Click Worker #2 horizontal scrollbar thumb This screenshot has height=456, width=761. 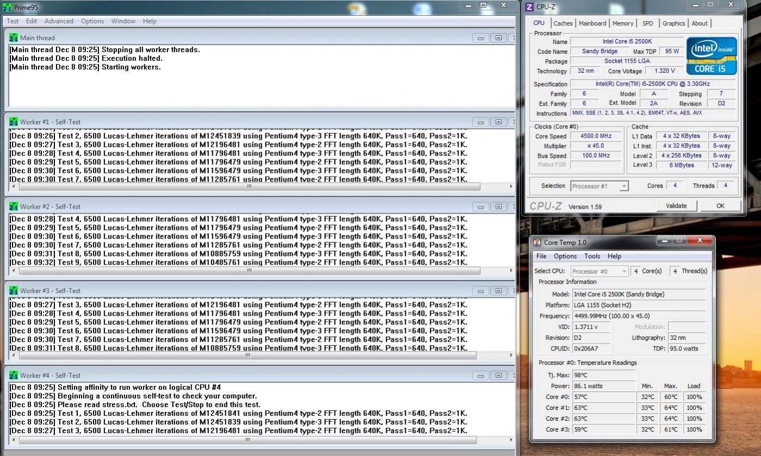249,271
